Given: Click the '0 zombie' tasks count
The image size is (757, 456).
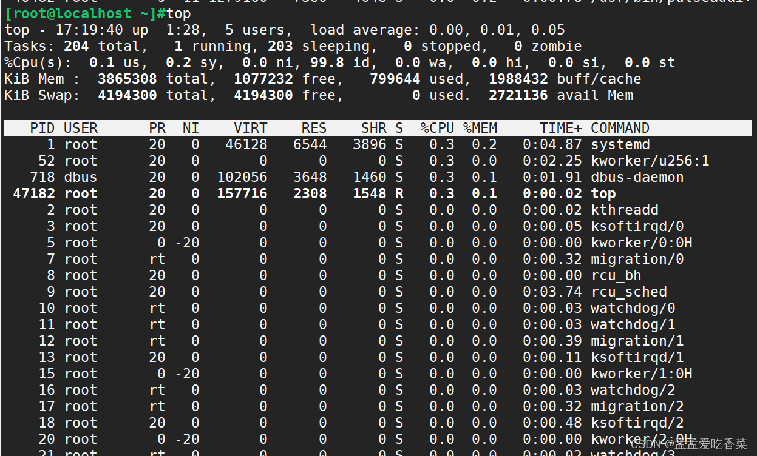Looking at the screenshot, I should [548, 46].
